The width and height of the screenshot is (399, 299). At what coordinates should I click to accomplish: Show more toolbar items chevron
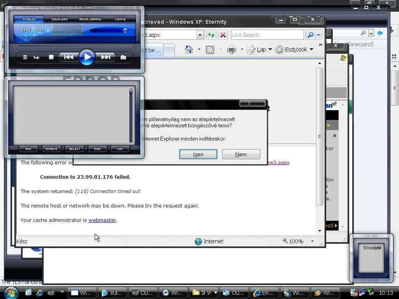(320, 45)
